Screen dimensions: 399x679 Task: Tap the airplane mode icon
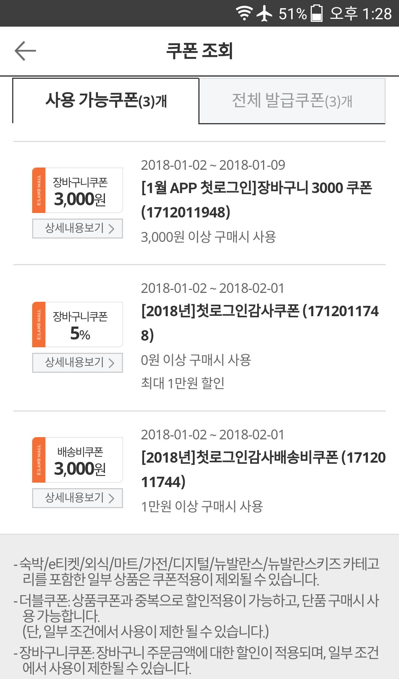click(x=264, y=13)
